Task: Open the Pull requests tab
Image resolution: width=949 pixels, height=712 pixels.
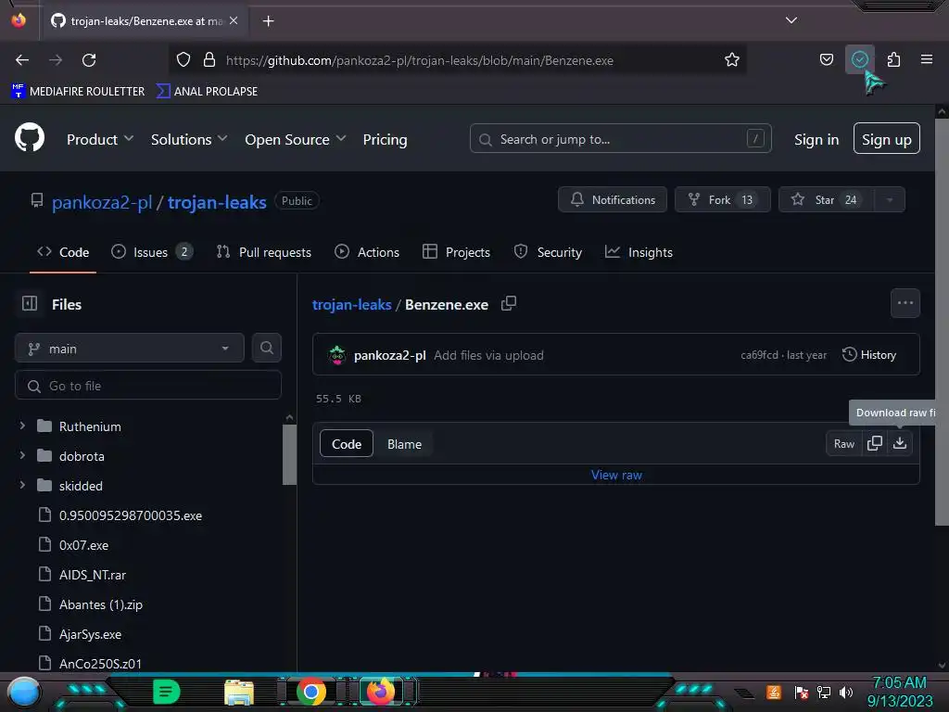Action: [264, 252]
